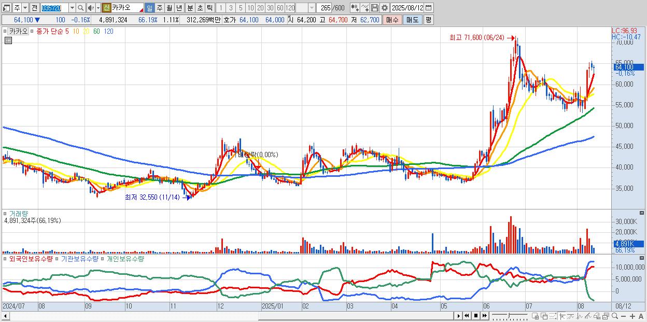Click the 매도 sell button

[x=413, y=20]
